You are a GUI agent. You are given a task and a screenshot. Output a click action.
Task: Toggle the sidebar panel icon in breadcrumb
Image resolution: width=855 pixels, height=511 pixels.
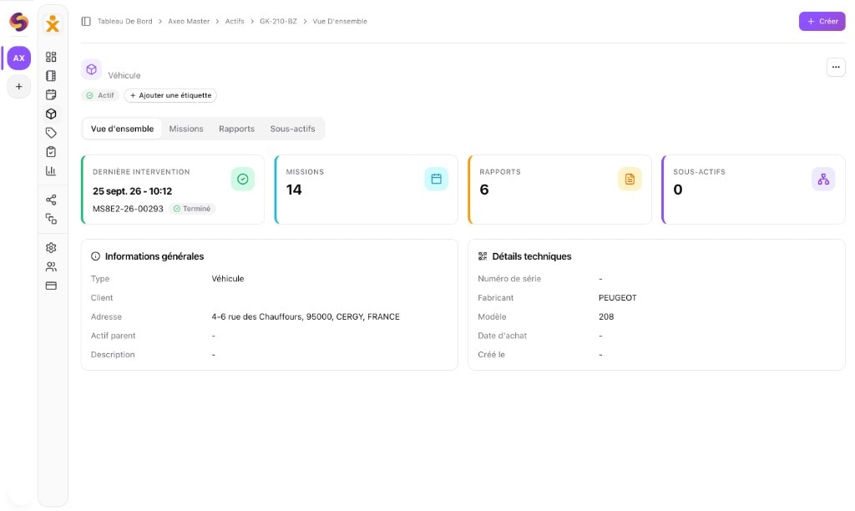86,21
